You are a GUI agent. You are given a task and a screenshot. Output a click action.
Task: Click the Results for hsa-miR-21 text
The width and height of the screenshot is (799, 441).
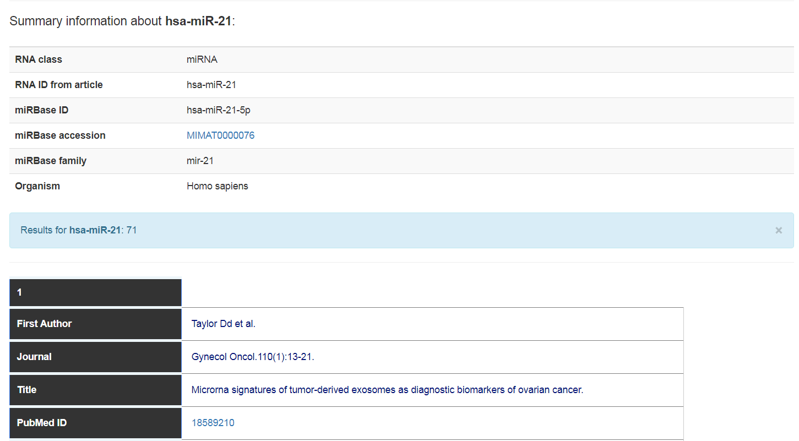(x=78, y=230)
